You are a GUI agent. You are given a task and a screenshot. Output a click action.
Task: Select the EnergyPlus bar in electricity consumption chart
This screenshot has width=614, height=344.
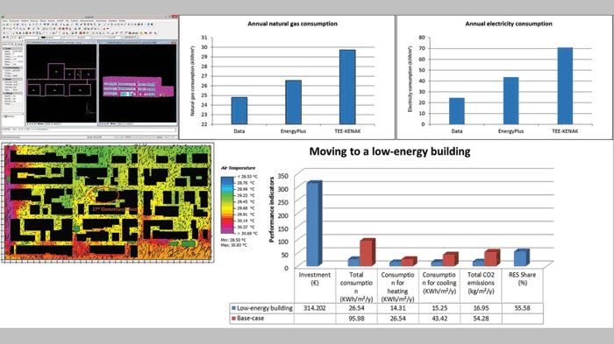(x=510, y=101)
